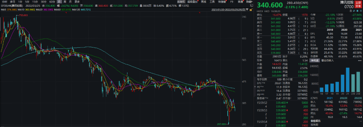
Task: Click the blue bell alert icon
Action: coord(357,11)
